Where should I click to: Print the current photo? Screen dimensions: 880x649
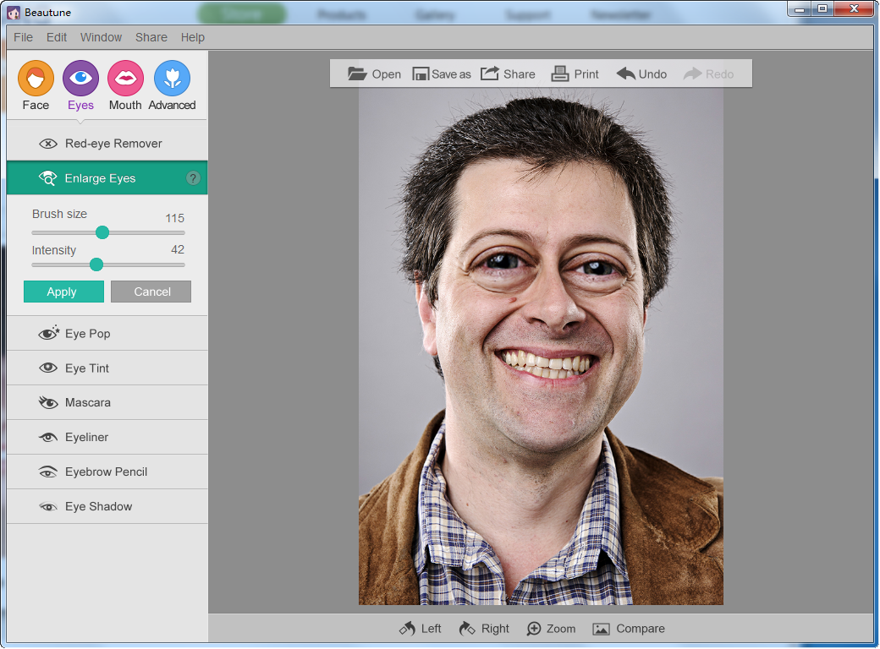[559, 74]
